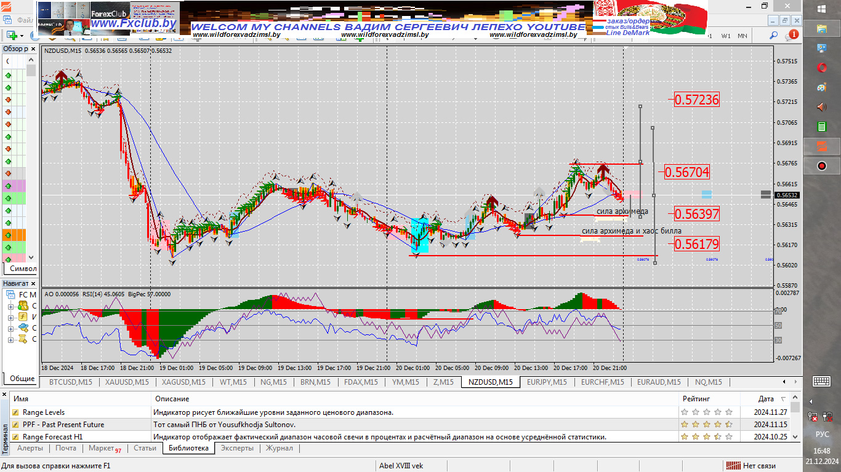Expand the Expert Advisors node in Navigator

(x=10, y=328)
